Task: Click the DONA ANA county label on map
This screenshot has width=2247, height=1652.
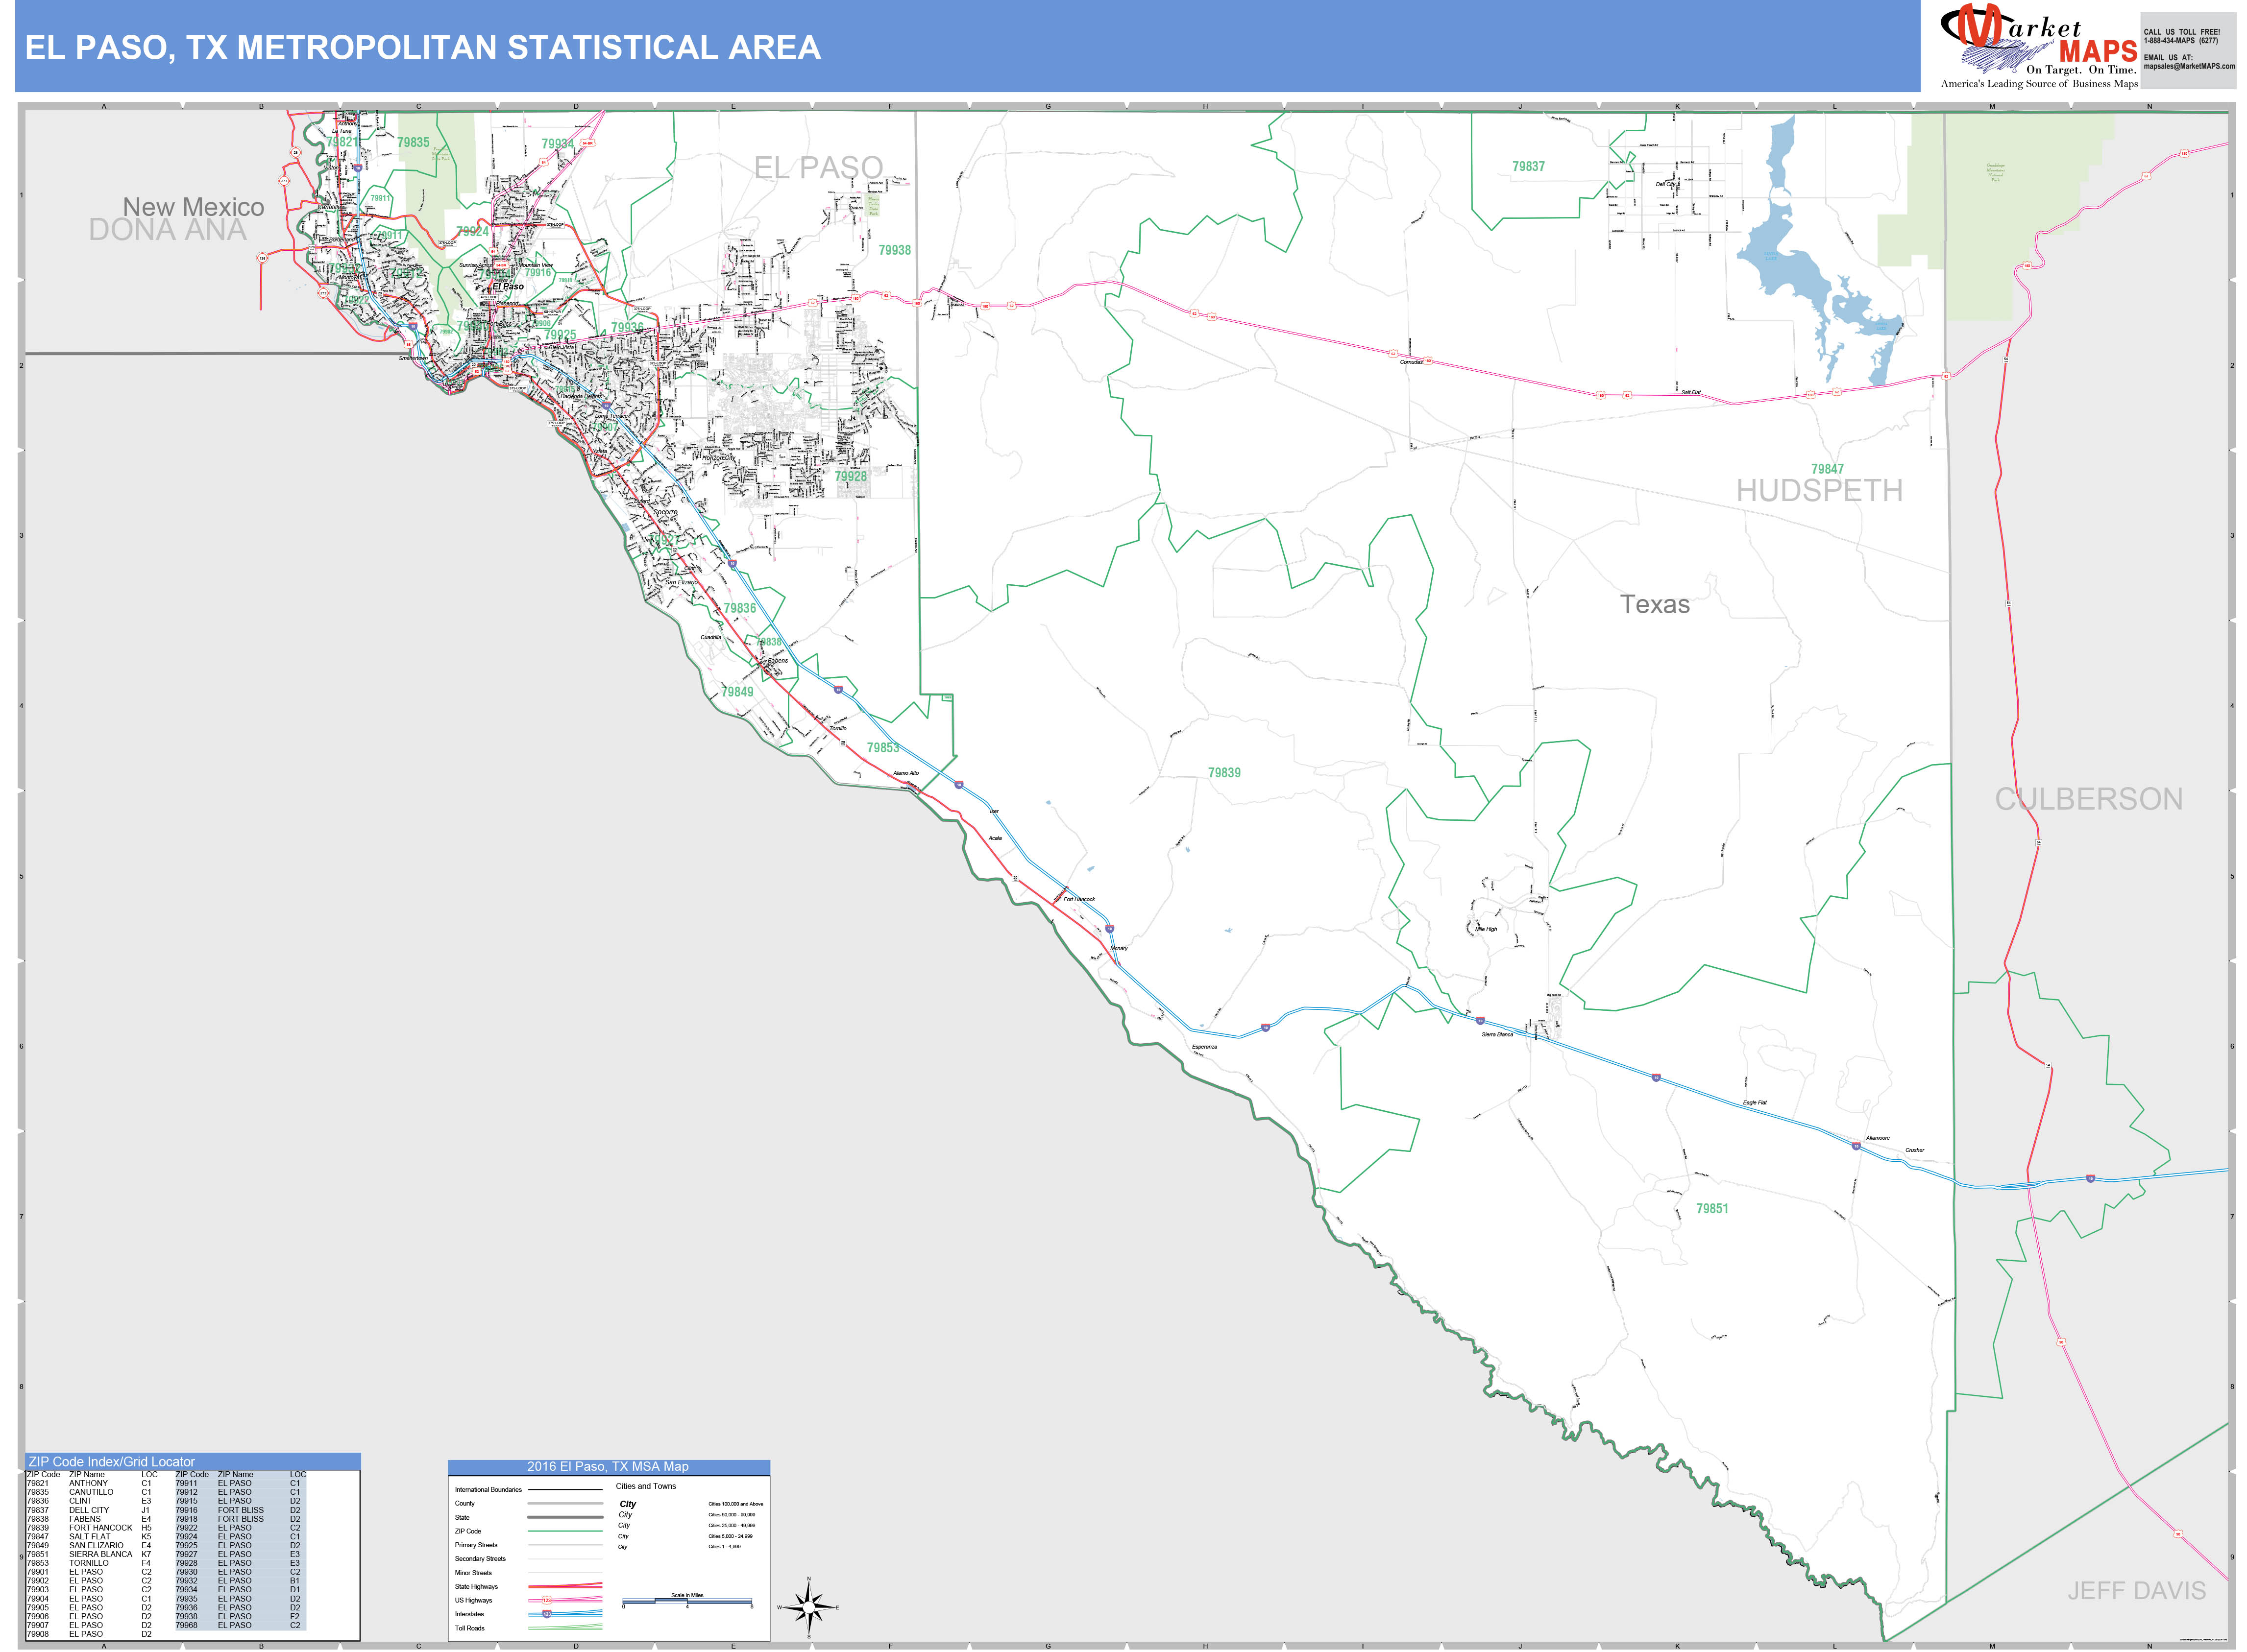Action: point(167,230)
